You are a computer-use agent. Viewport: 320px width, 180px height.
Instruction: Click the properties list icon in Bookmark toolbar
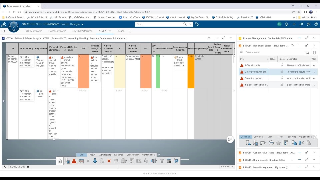click(286, 143)
